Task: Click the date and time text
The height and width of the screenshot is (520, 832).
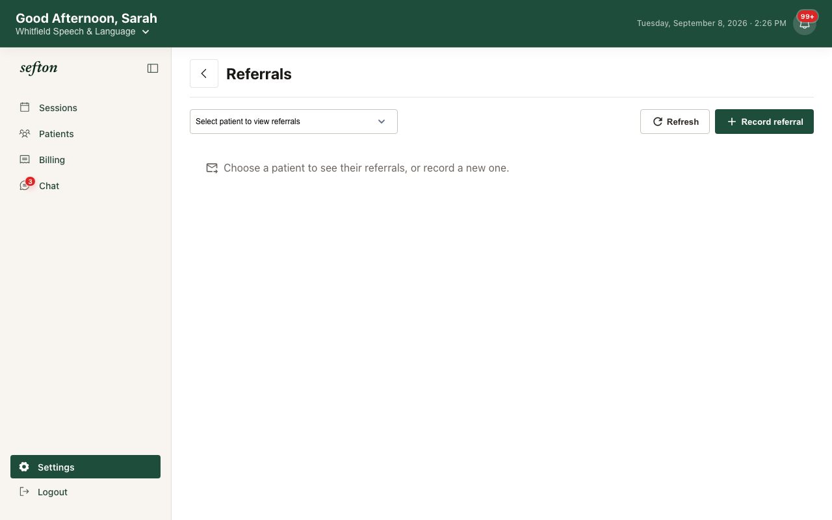Action: point(711,23)
